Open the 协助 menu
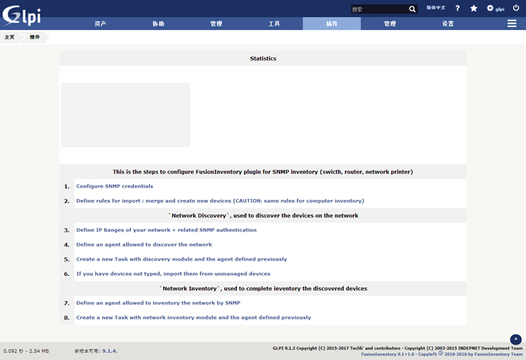 click(x=159, y=23)
